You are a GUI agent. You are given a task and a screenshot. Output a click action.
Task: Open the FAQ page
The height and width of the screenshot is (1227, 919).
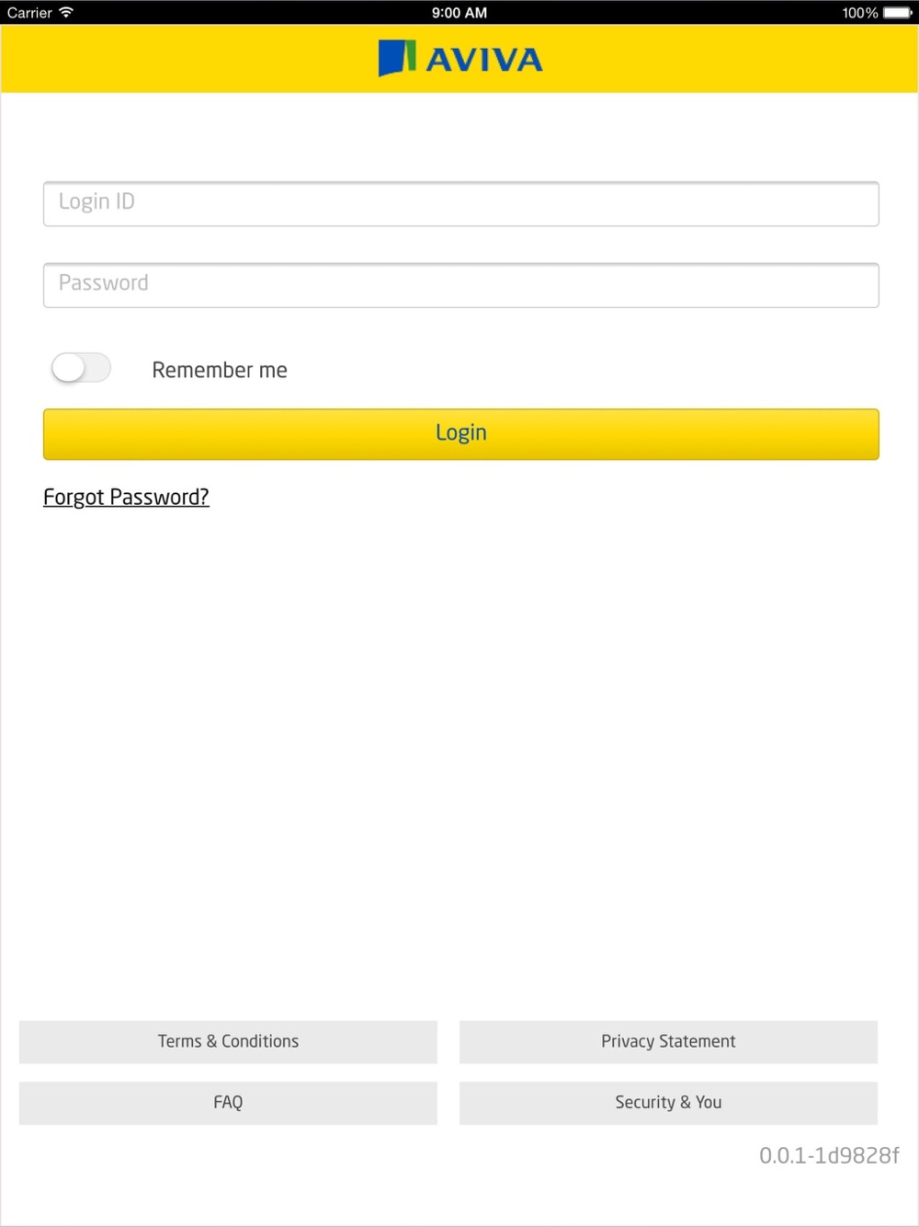click(228, 1102)
